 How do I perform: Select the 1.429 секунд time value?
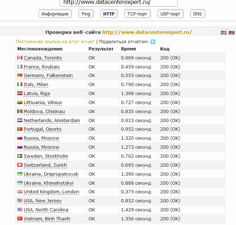tap(136, 210)
